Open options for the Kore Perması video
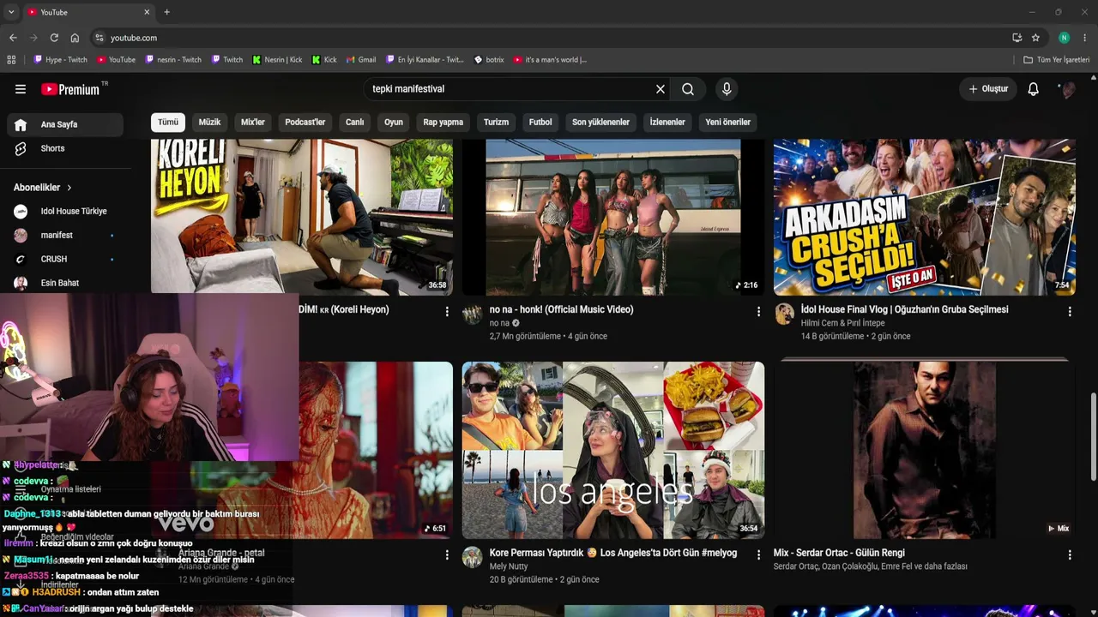 758,555
